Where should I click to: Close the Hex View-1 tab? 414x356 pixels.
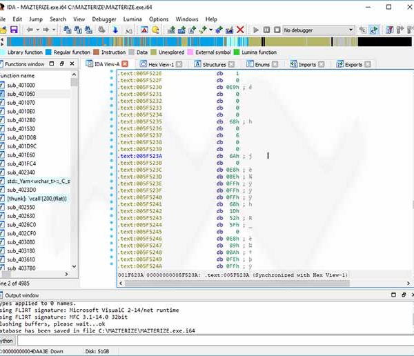point(179,64)
